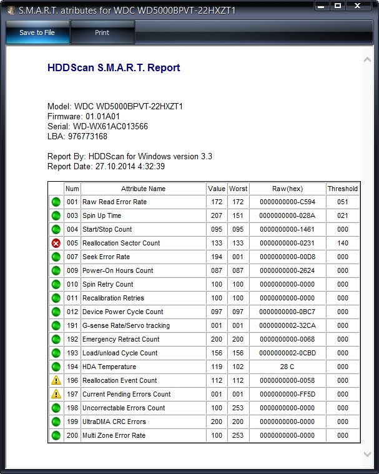The height and width of the screenshot is (474, 379).
Task: Click the yellow warning icon for Reallocation Event Count
Action: click(56, 380)
